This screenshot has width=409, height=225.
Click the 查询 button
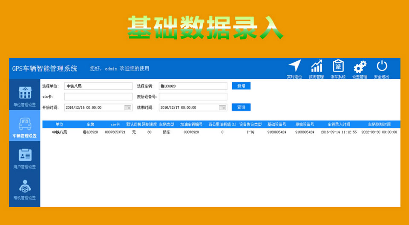[241, 107]
